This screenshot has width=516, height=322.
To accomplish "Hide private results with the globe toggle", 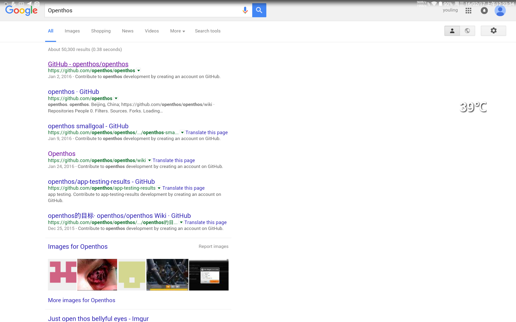I will (x=467, y=31).
